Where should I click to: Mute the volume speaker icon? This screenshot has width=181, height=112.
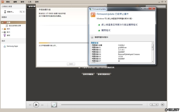pos(162,105)
